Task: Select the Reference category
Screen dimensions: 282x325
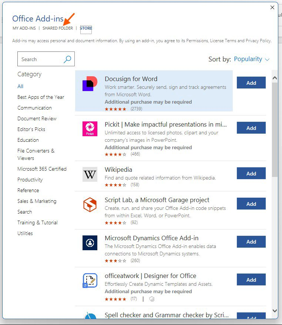Action: point(28,190)
